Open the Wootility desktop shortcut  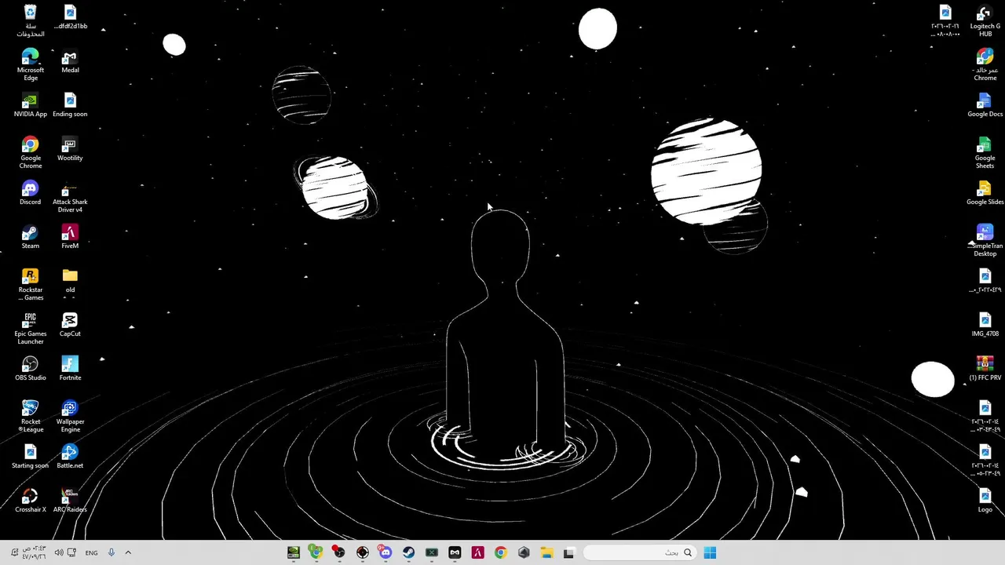point(70,149)
